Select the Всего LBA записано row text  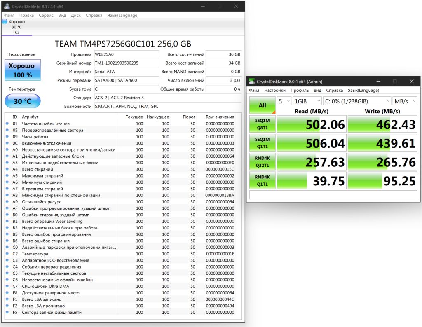[42, 299]
